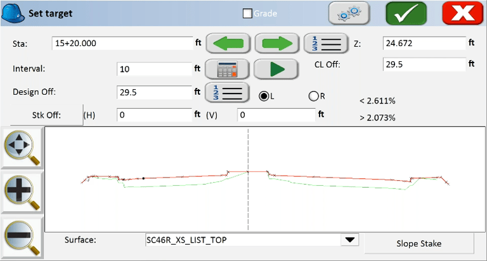Zoom in with the plus magnifier
487x261 pixels.
click(x=22, y=193)
